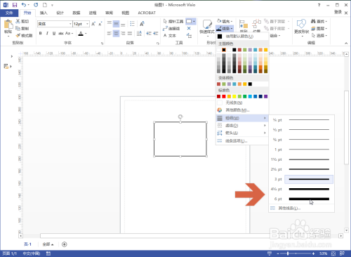Click the Change Shape icon
This screenshot has height=257, width=351.
click(301, 24)
